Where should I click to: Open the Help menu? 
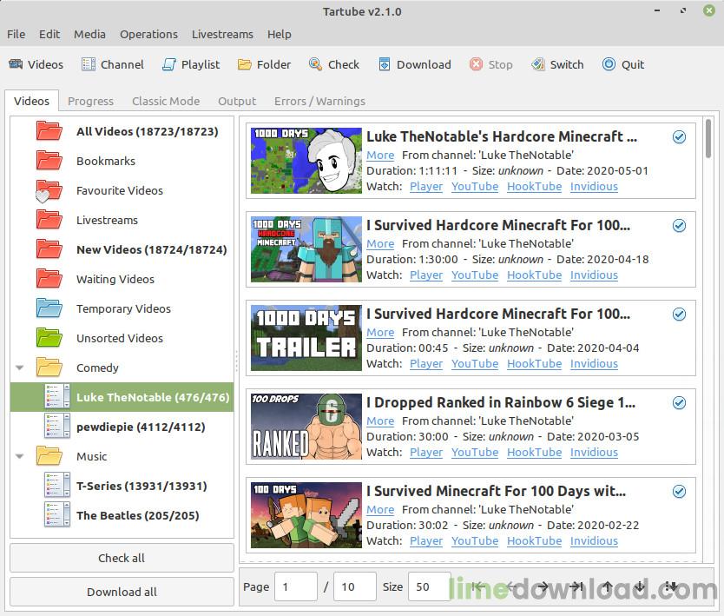(x=280, y=34)
